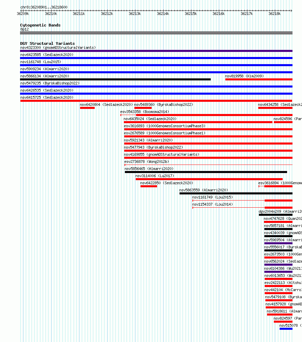Open nsv1154337 (Lou2014) variant

[x=212, y=204]
